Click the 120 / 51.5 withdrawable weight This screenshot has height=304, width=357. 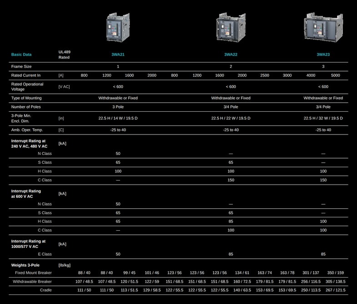[x=129, y=282]
